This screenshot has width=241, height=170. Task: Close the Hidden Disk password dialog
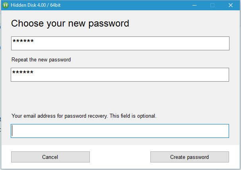231,5
